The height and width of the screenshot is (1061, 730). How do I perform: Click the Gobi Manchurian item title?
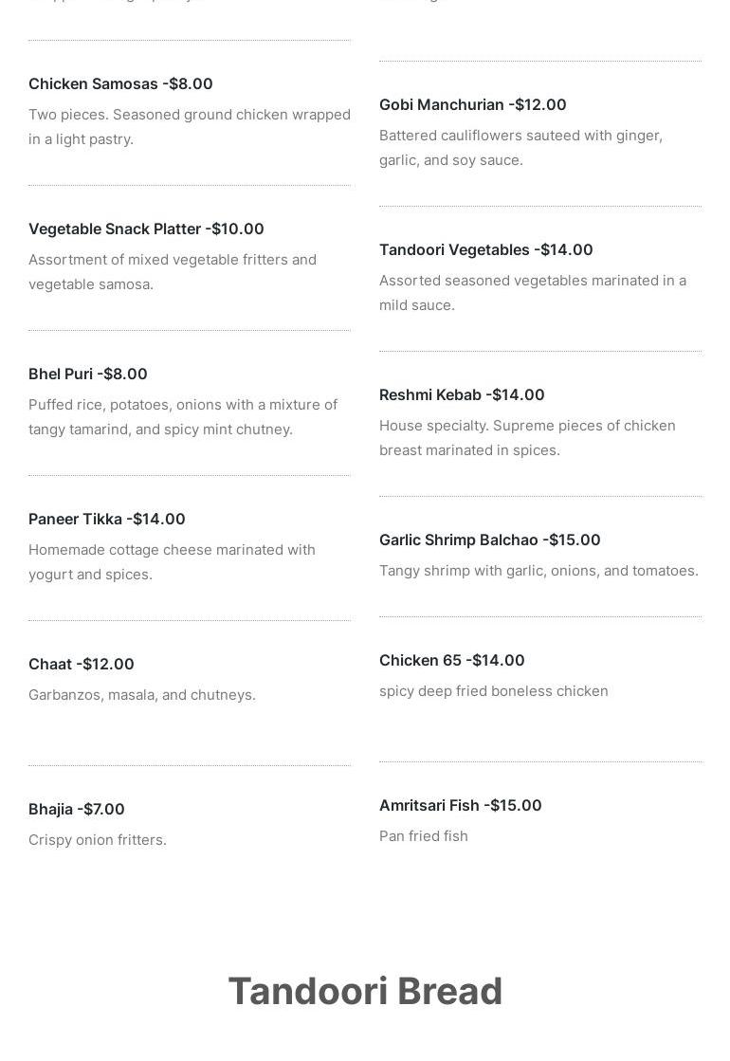[472, 104]
